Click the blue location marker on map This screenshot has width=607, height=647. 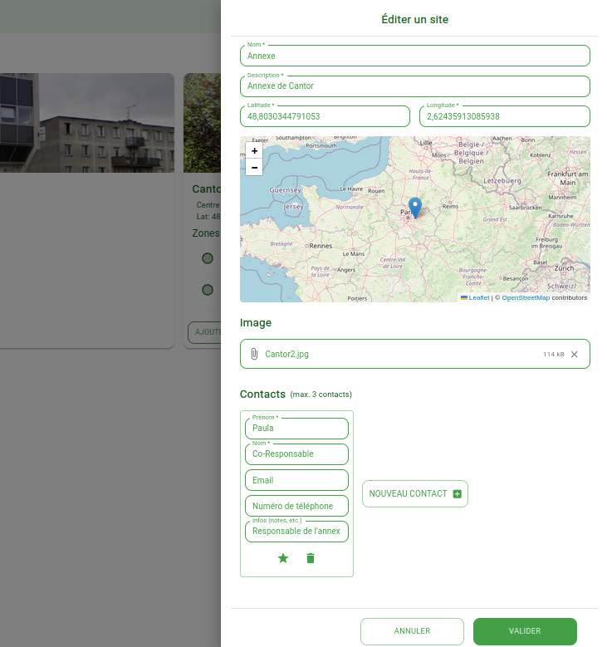click(414, 208)
